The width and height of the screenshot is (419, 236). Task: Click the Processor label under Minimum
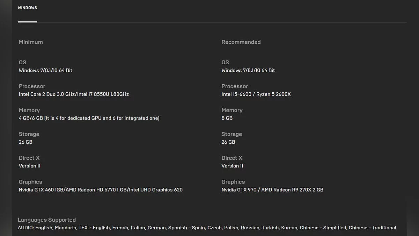click(32, 86)
